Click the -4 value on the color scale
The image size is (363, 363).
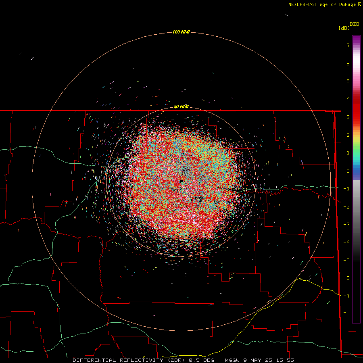346,242
